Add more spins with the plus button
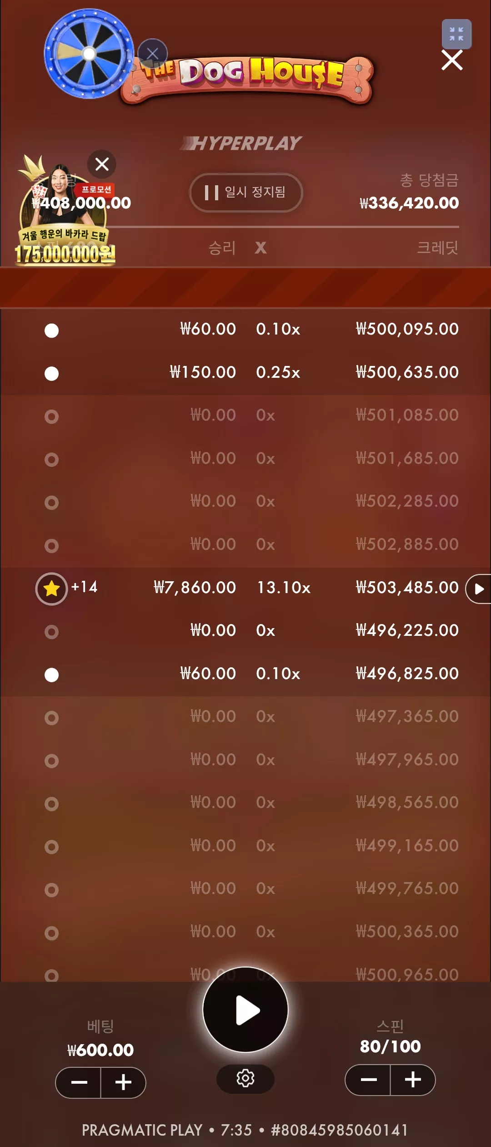Image resolution: width=491 pixels, height=1147 pixels. (413, 1080)
